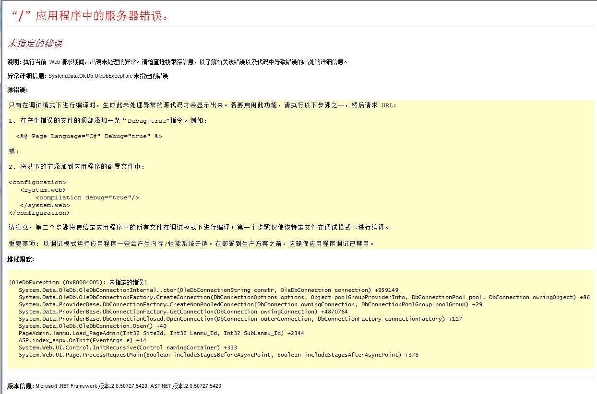Click the bold "堆栈跟踪:" label

21,259
